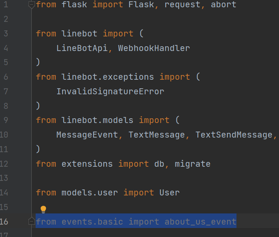This screenshot has width=279, height=237.
Task: Click the fold marker beside line 16
Action: [x=31, y=222]
